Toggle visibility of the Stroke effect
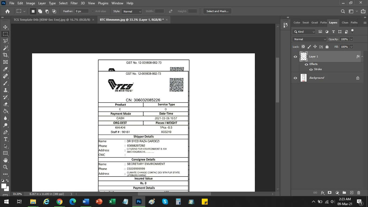Viewport: 368px width, 207px height. pyautogui.click(x=311, y=70)
